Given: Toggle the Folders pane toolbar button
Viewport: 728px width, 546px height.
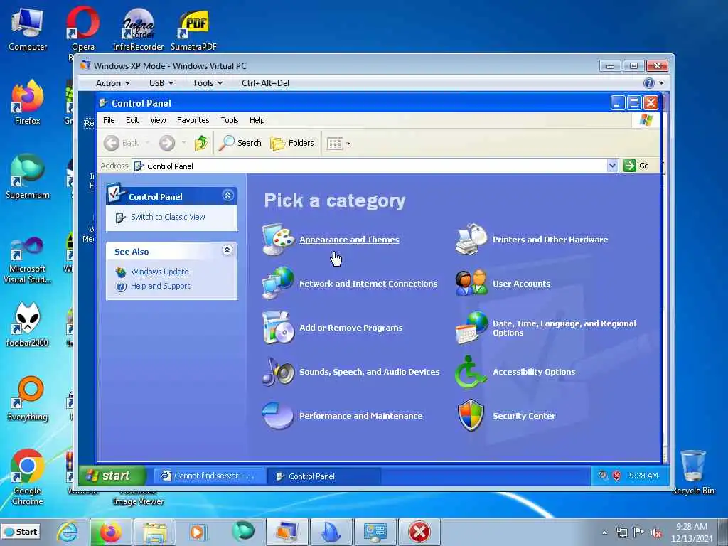Looking at the screenshot, I should pyautogui.click(x=292, y=143).
